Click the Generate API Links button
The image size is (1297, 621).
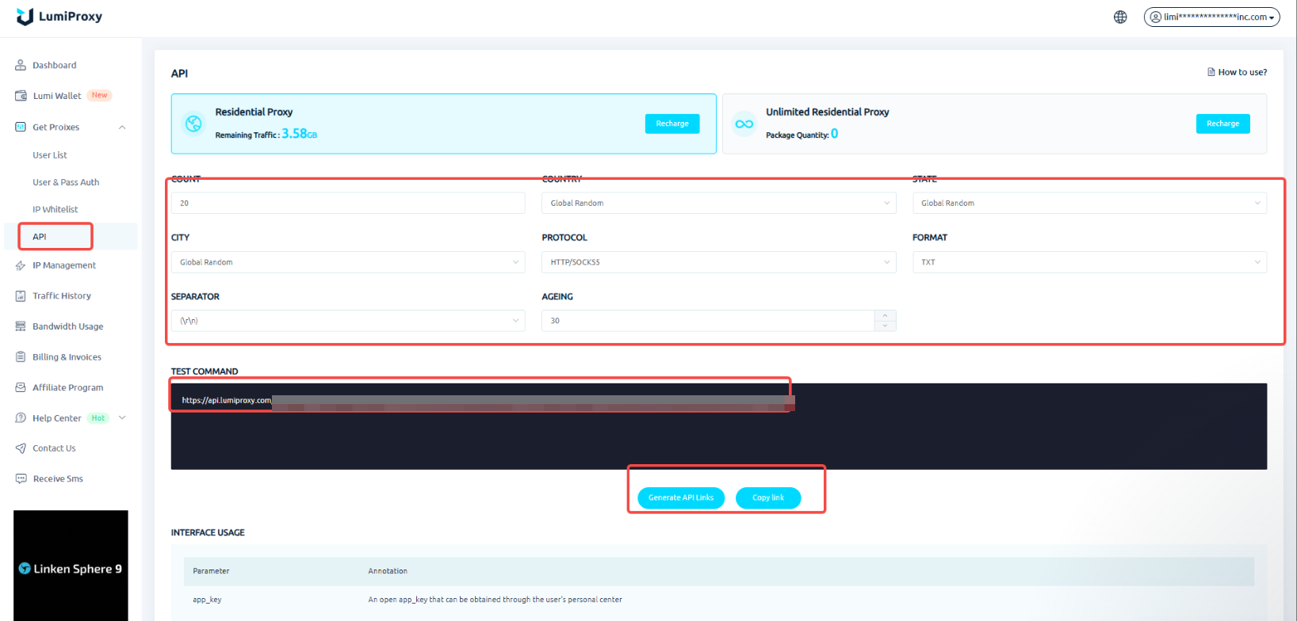[x=680, y=497]
